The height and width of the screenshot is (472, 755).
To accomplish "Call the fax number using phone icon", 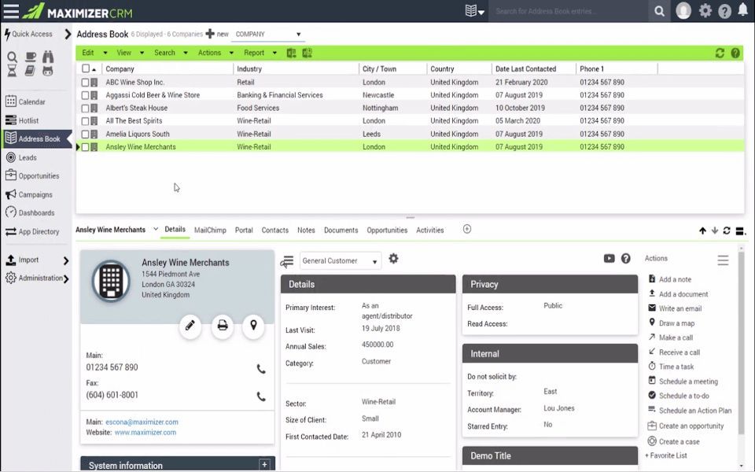I will click(261, 396).
